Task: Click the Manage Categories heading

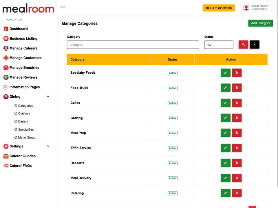Action: coord(80,23)
